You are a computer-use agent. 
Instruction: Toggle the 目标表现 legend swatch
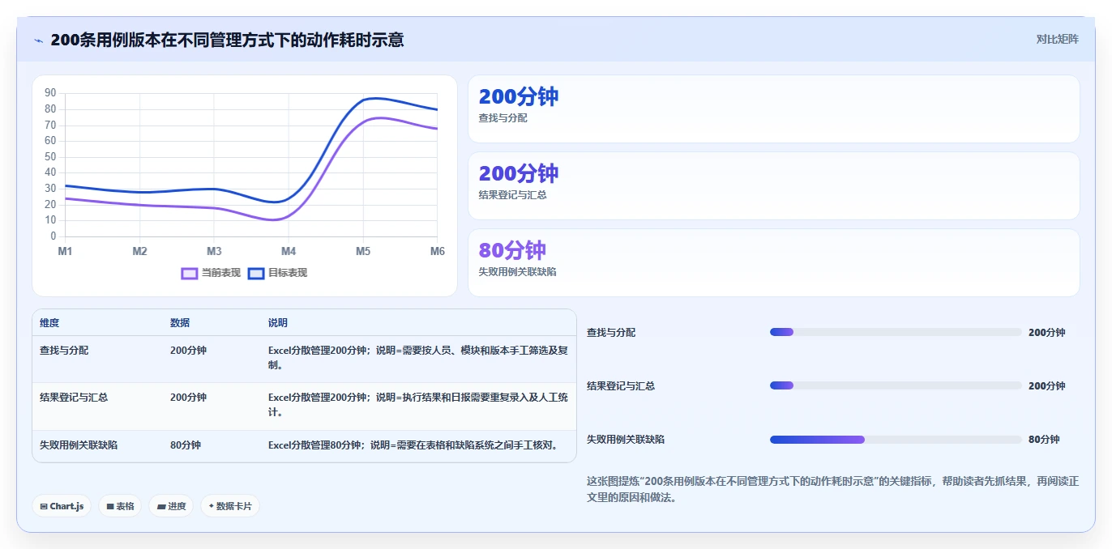(x=256, y=273)
